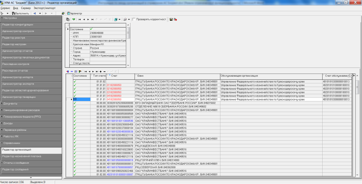Open Редактор сообщений in sidebar
Image resolution: width=362 pixels, height=184 pixels.
31,170
